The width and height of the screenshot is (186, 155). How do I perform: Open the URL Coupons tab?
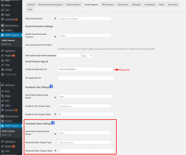(x=108, y=5)
